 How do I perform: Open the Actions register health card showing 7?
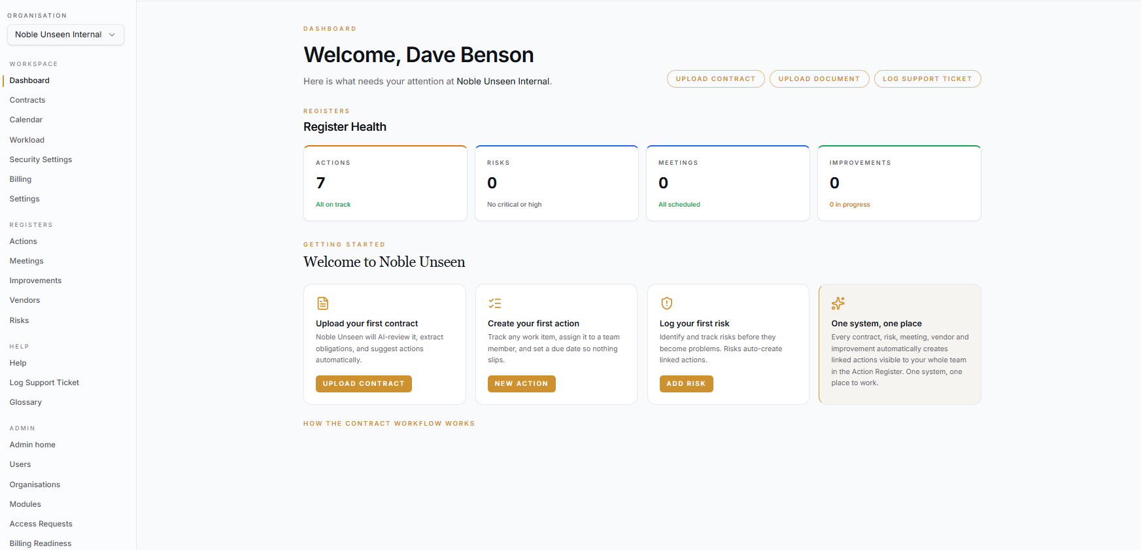[385, 183]
